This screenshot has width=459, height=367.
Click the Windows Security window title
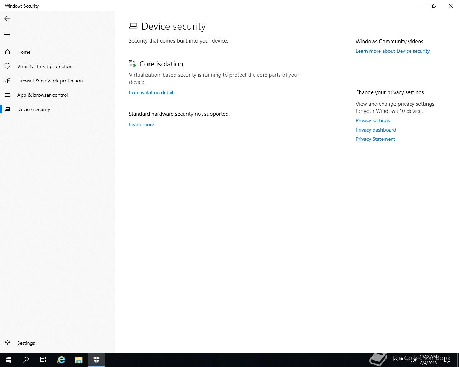point(22,6)
